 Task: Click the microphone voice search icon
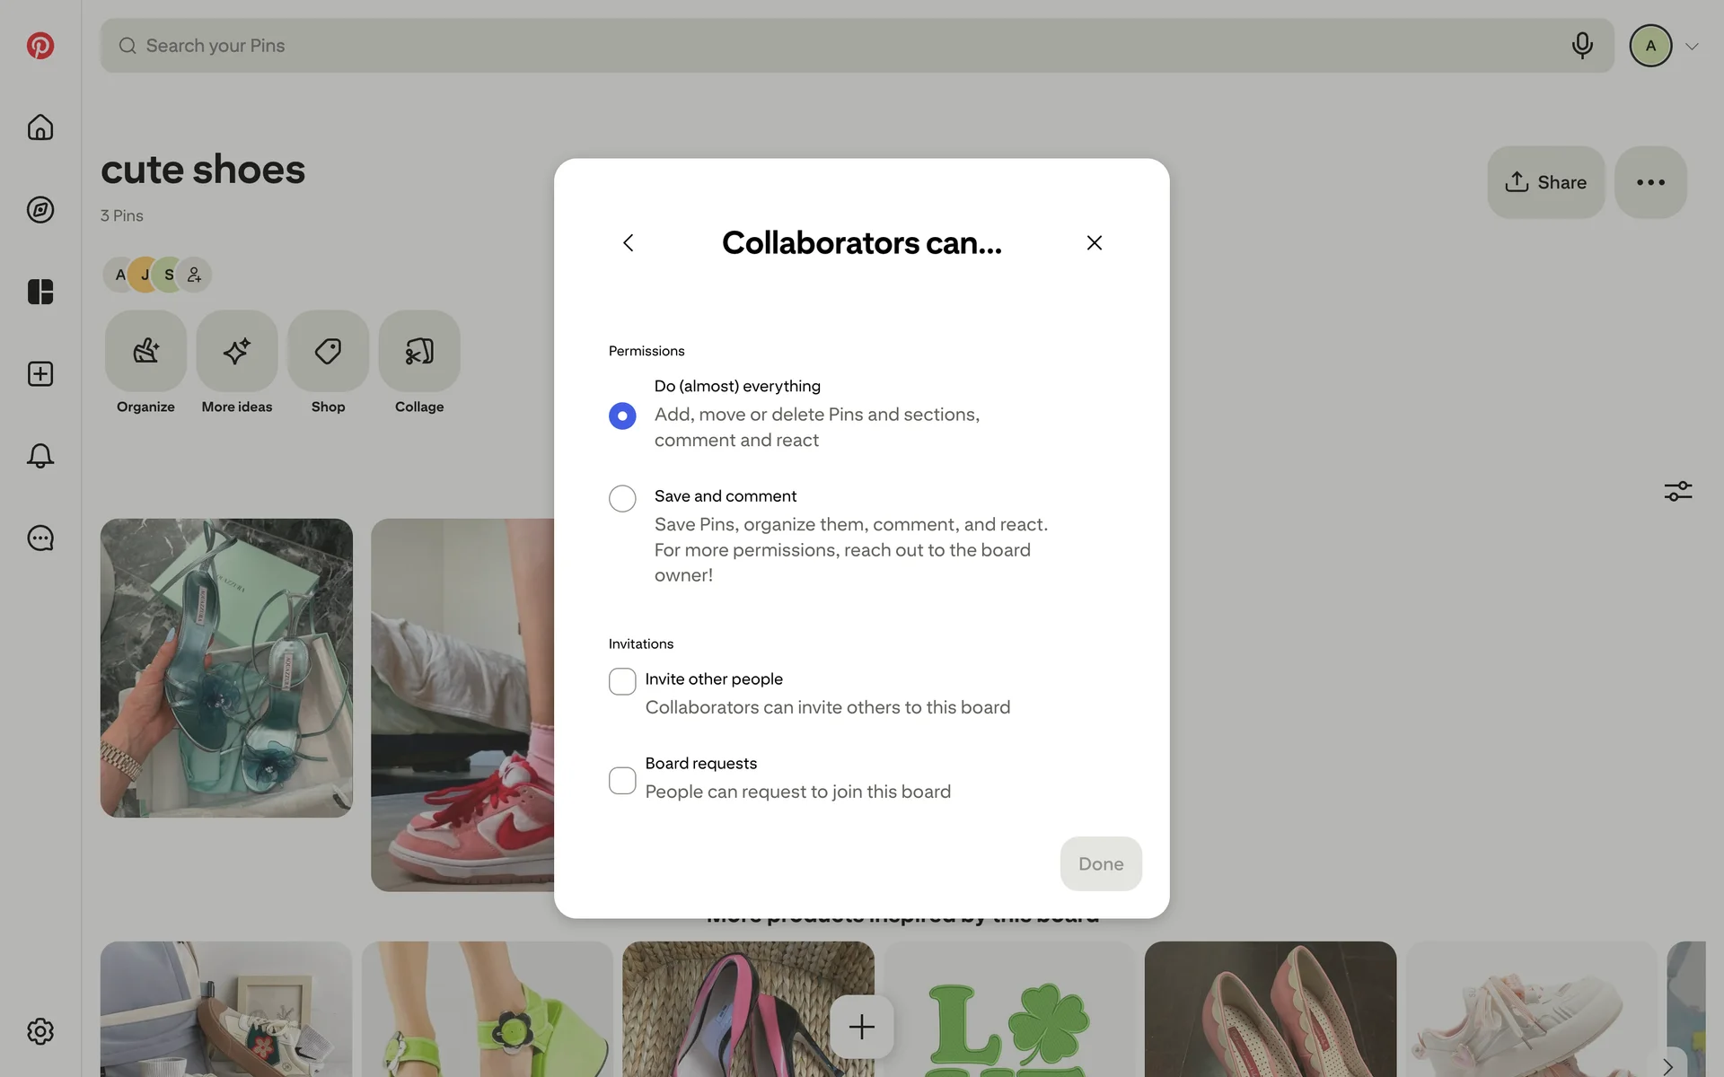pos(1582,46)
